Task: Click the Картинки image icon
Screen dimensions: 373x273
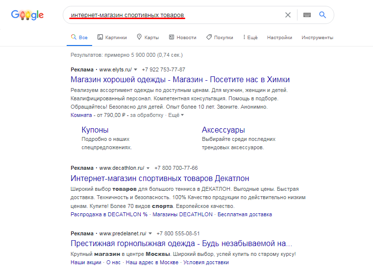Action: point(100,37)
